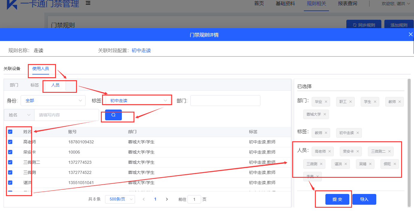Remove the 蓉城大学 department tag

coord(324,114)
